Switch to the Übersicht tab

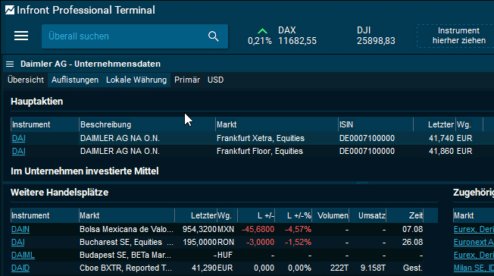[x=26, y=80]
